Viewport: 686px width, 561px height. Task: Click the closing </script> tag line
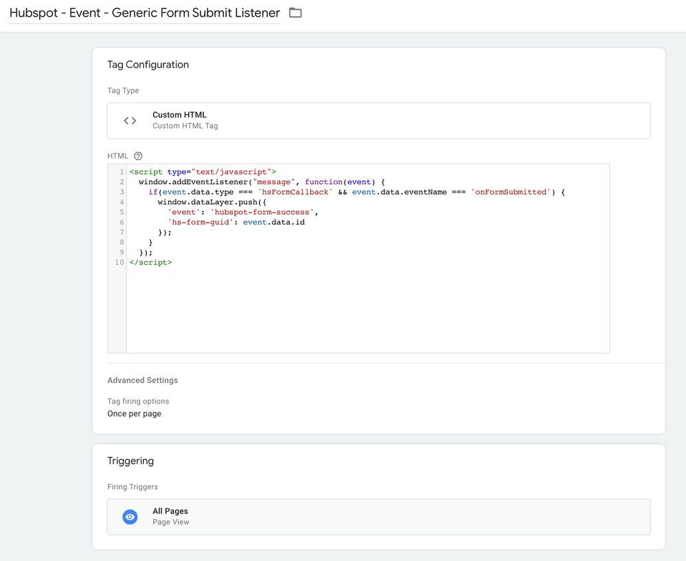(x=150, y=263)
